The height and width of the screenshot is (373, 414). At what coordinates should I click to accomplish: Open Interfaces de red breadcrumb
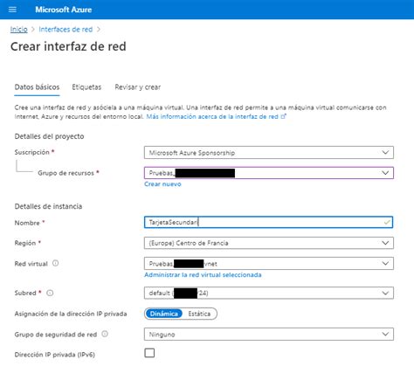pyautogui.click(x=66, y=30)
